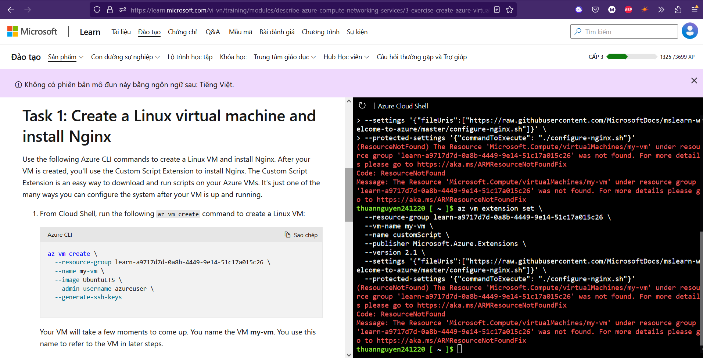Click the '--generate-ssh-keys' code line
This screenshot has width=703, height=358.
click(x=88, y=297)
